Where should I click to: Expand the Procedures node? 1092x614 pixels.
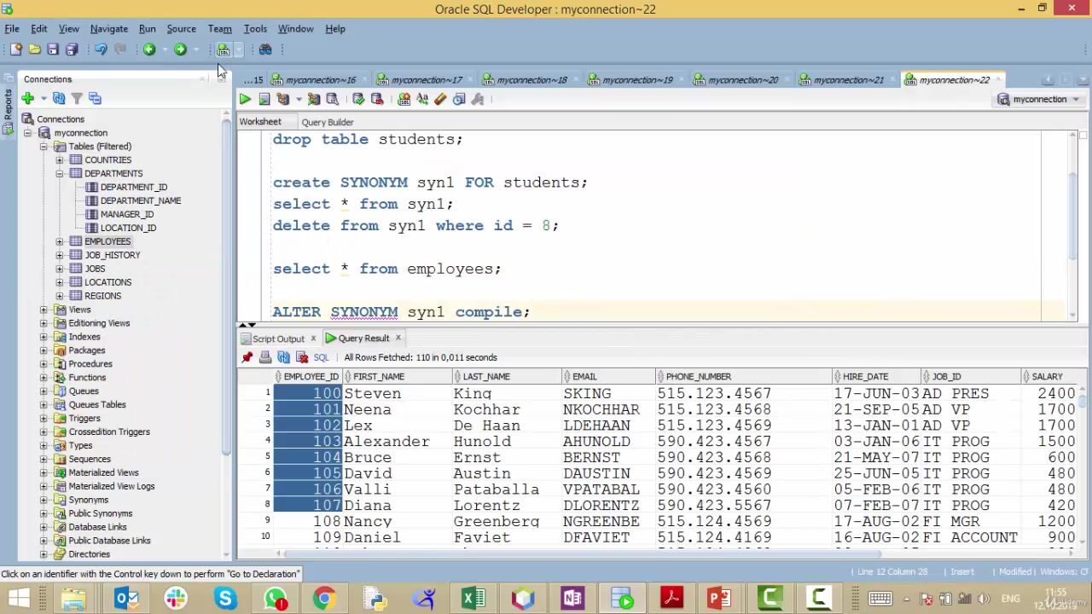(x=44, y=364)
